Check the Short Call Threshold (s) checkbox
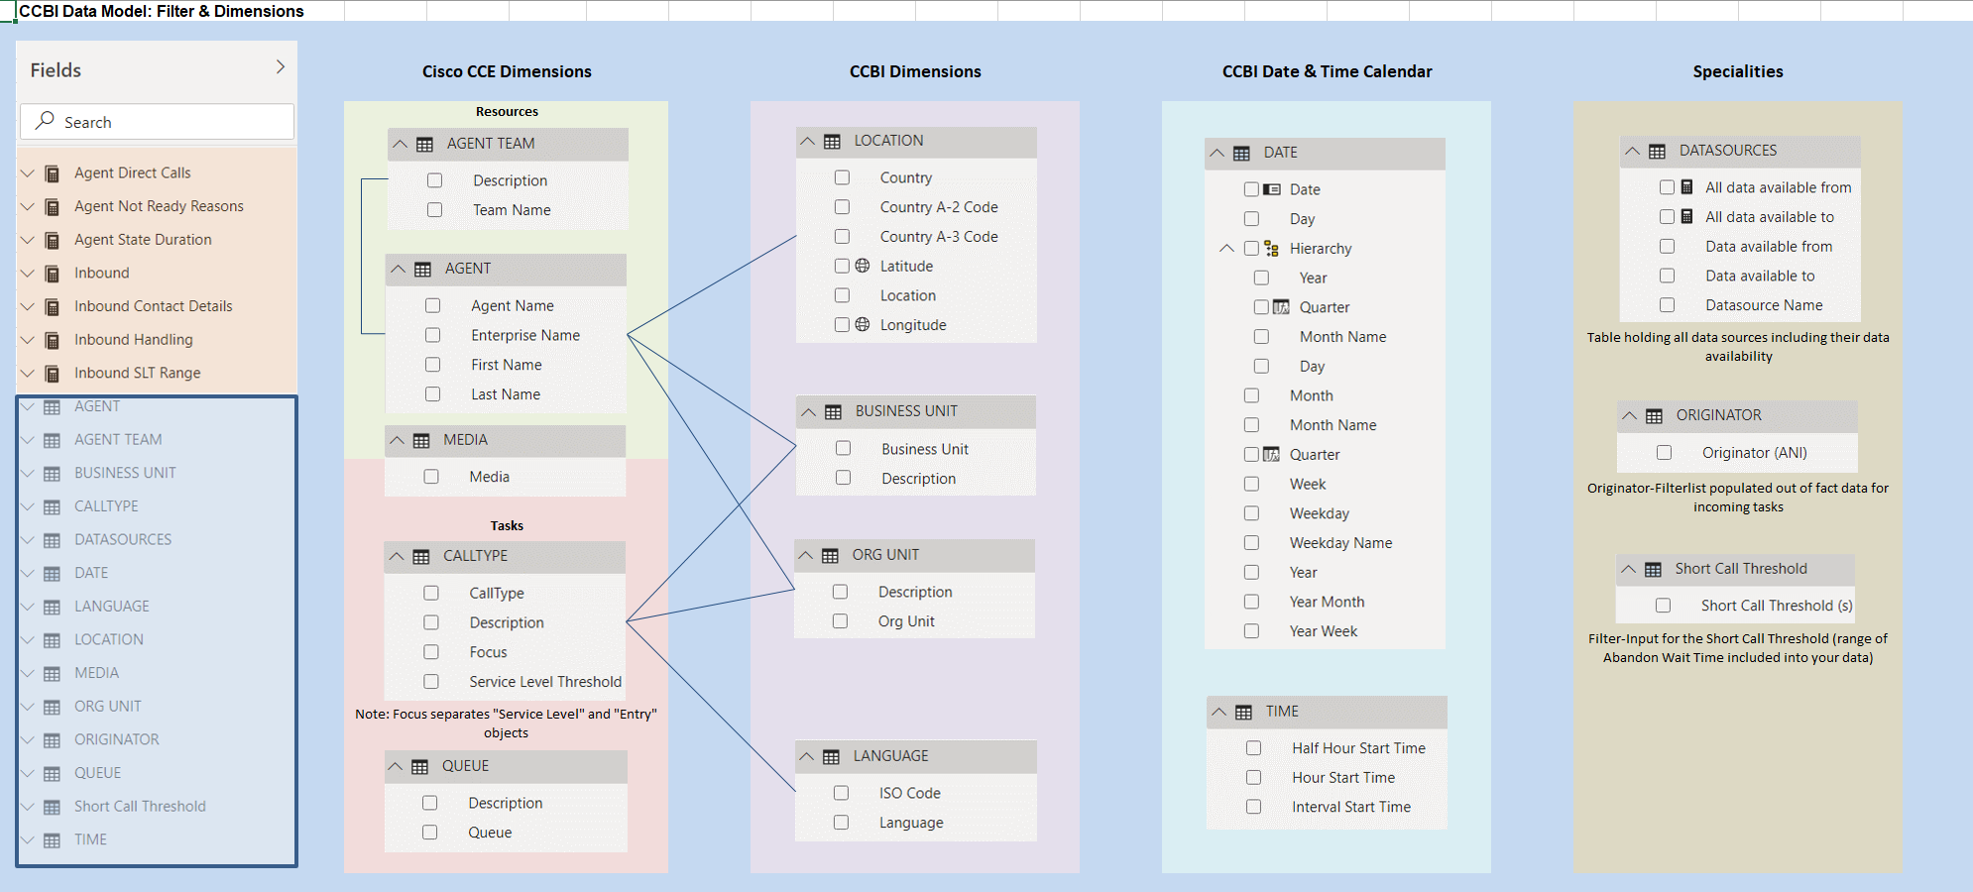Viewport: 1973px width, 892px height. click(x=1663, y=605)
